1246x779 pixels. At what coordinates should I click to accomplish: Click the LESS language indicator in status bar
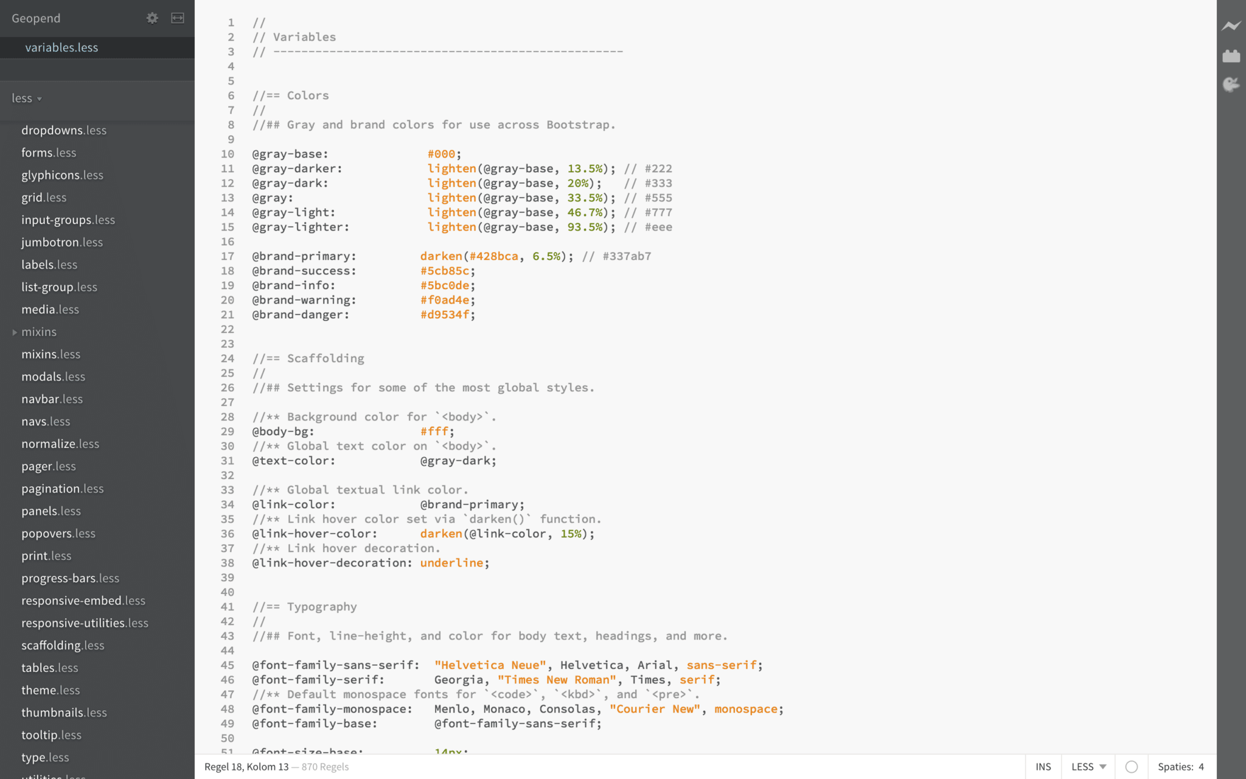[x=1087, y=766]
